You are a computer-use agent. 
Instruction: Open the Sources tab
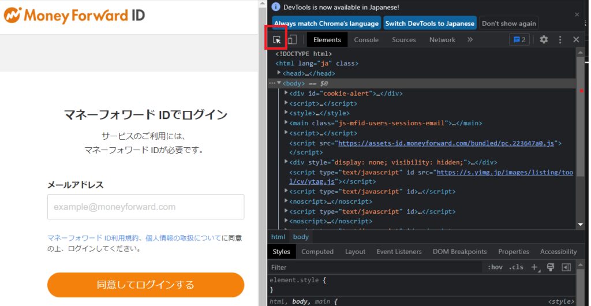(403, 40)
